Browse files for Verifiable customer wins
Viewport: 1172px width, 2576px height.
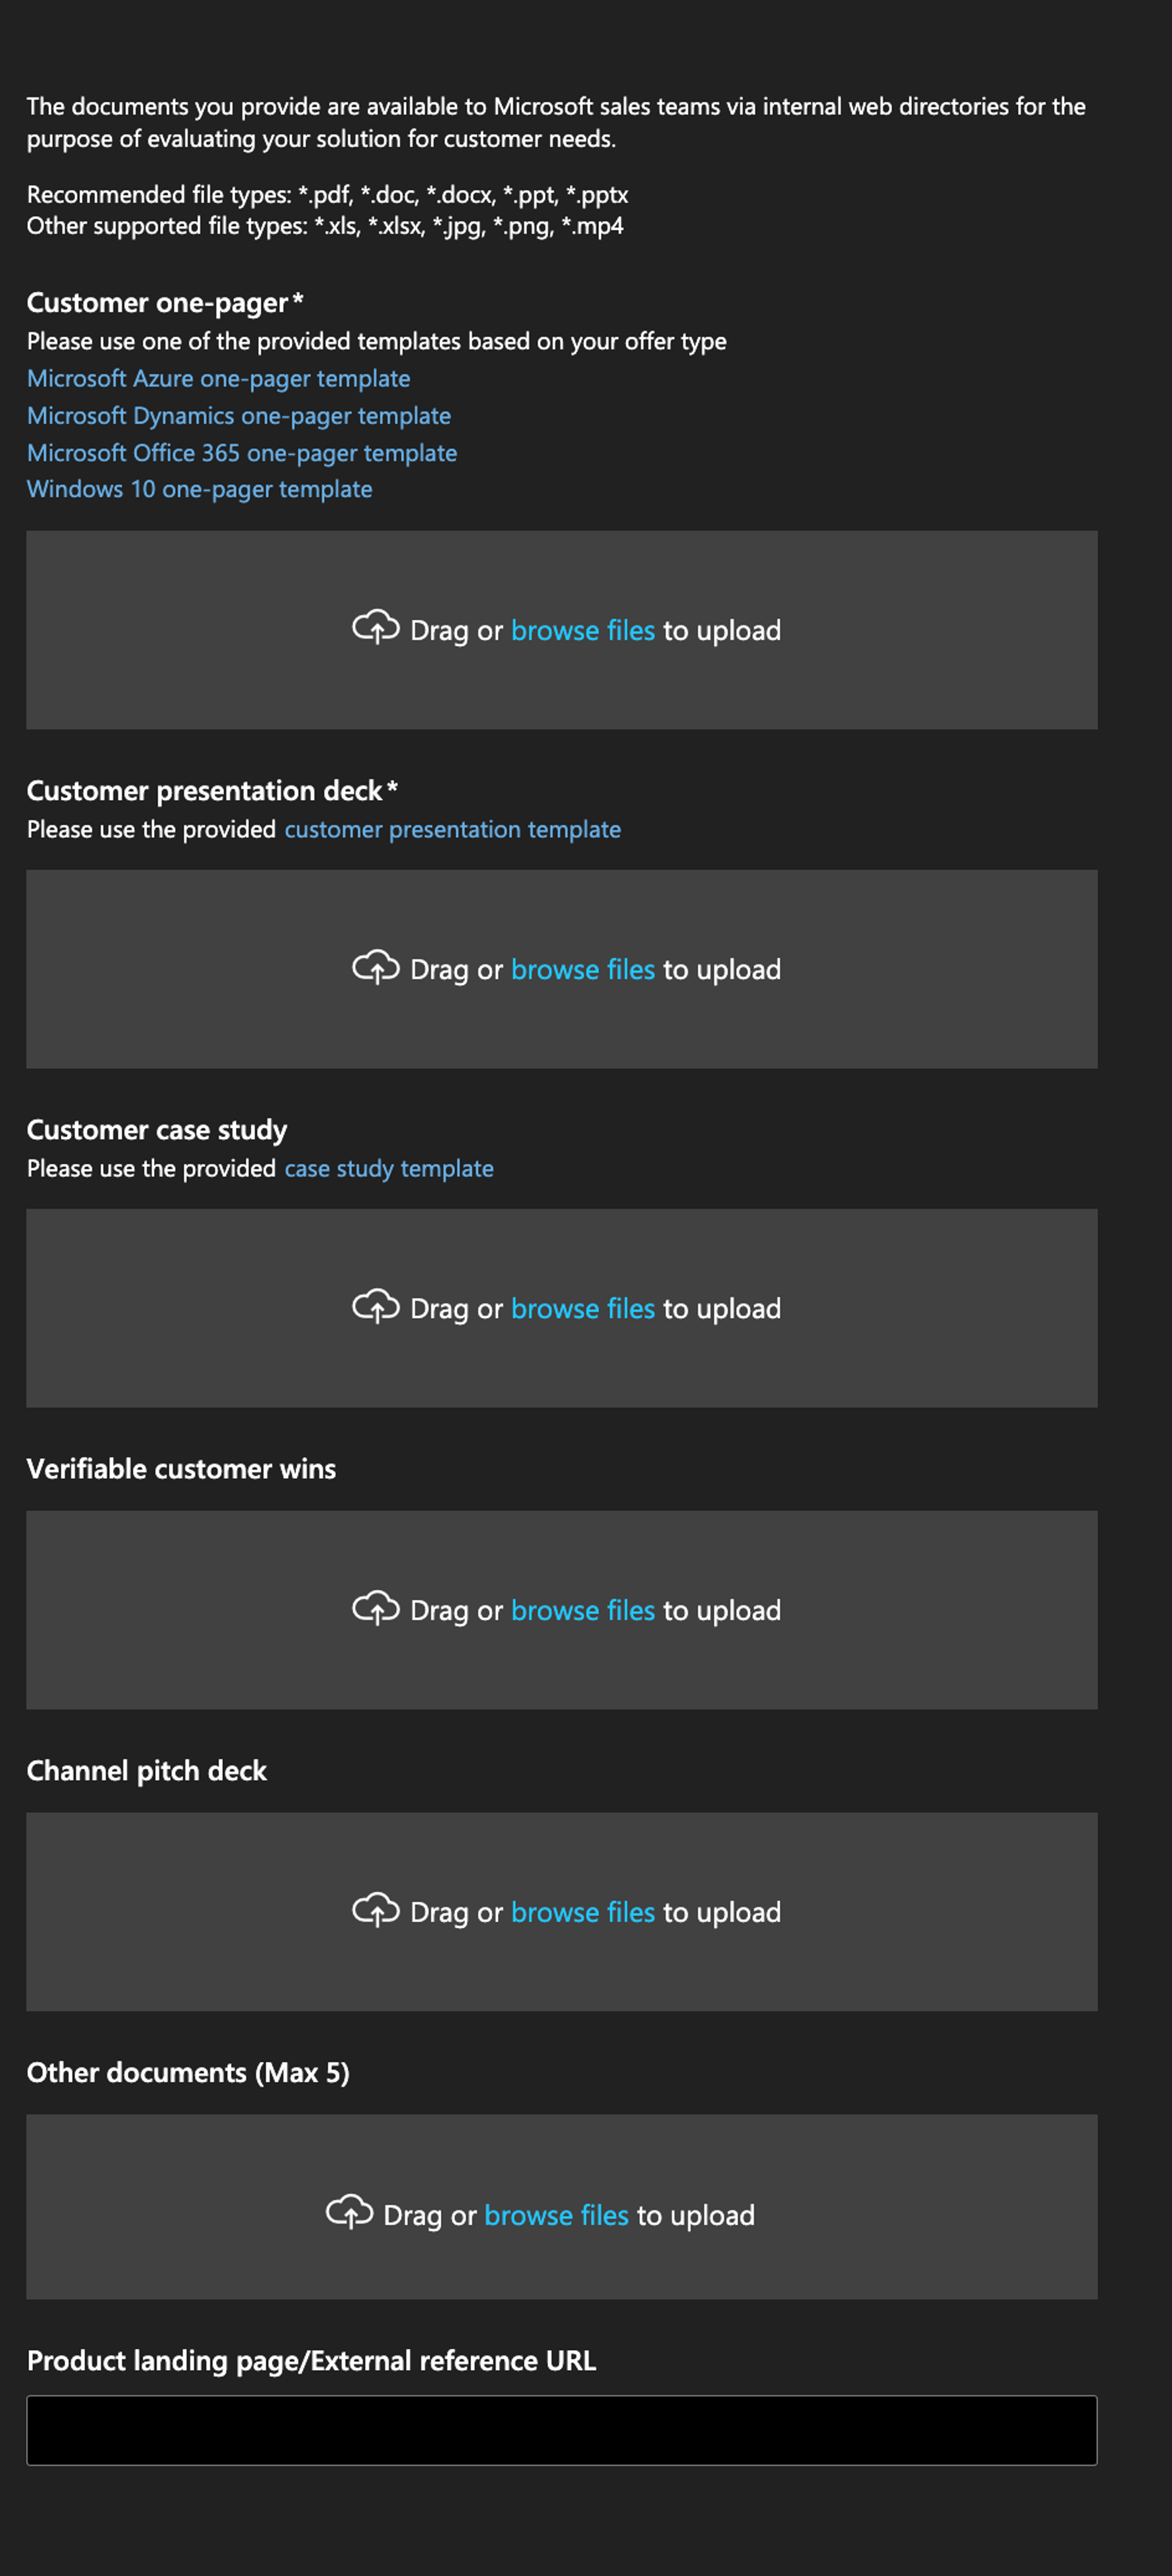click(x=582, y=1611)
